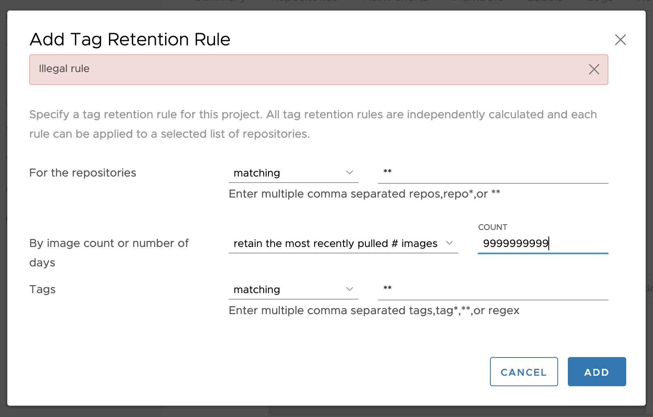653x417 pixels.
Task: Click the chevron beside repositories matching selector
Action: click(x=350, y=172)
